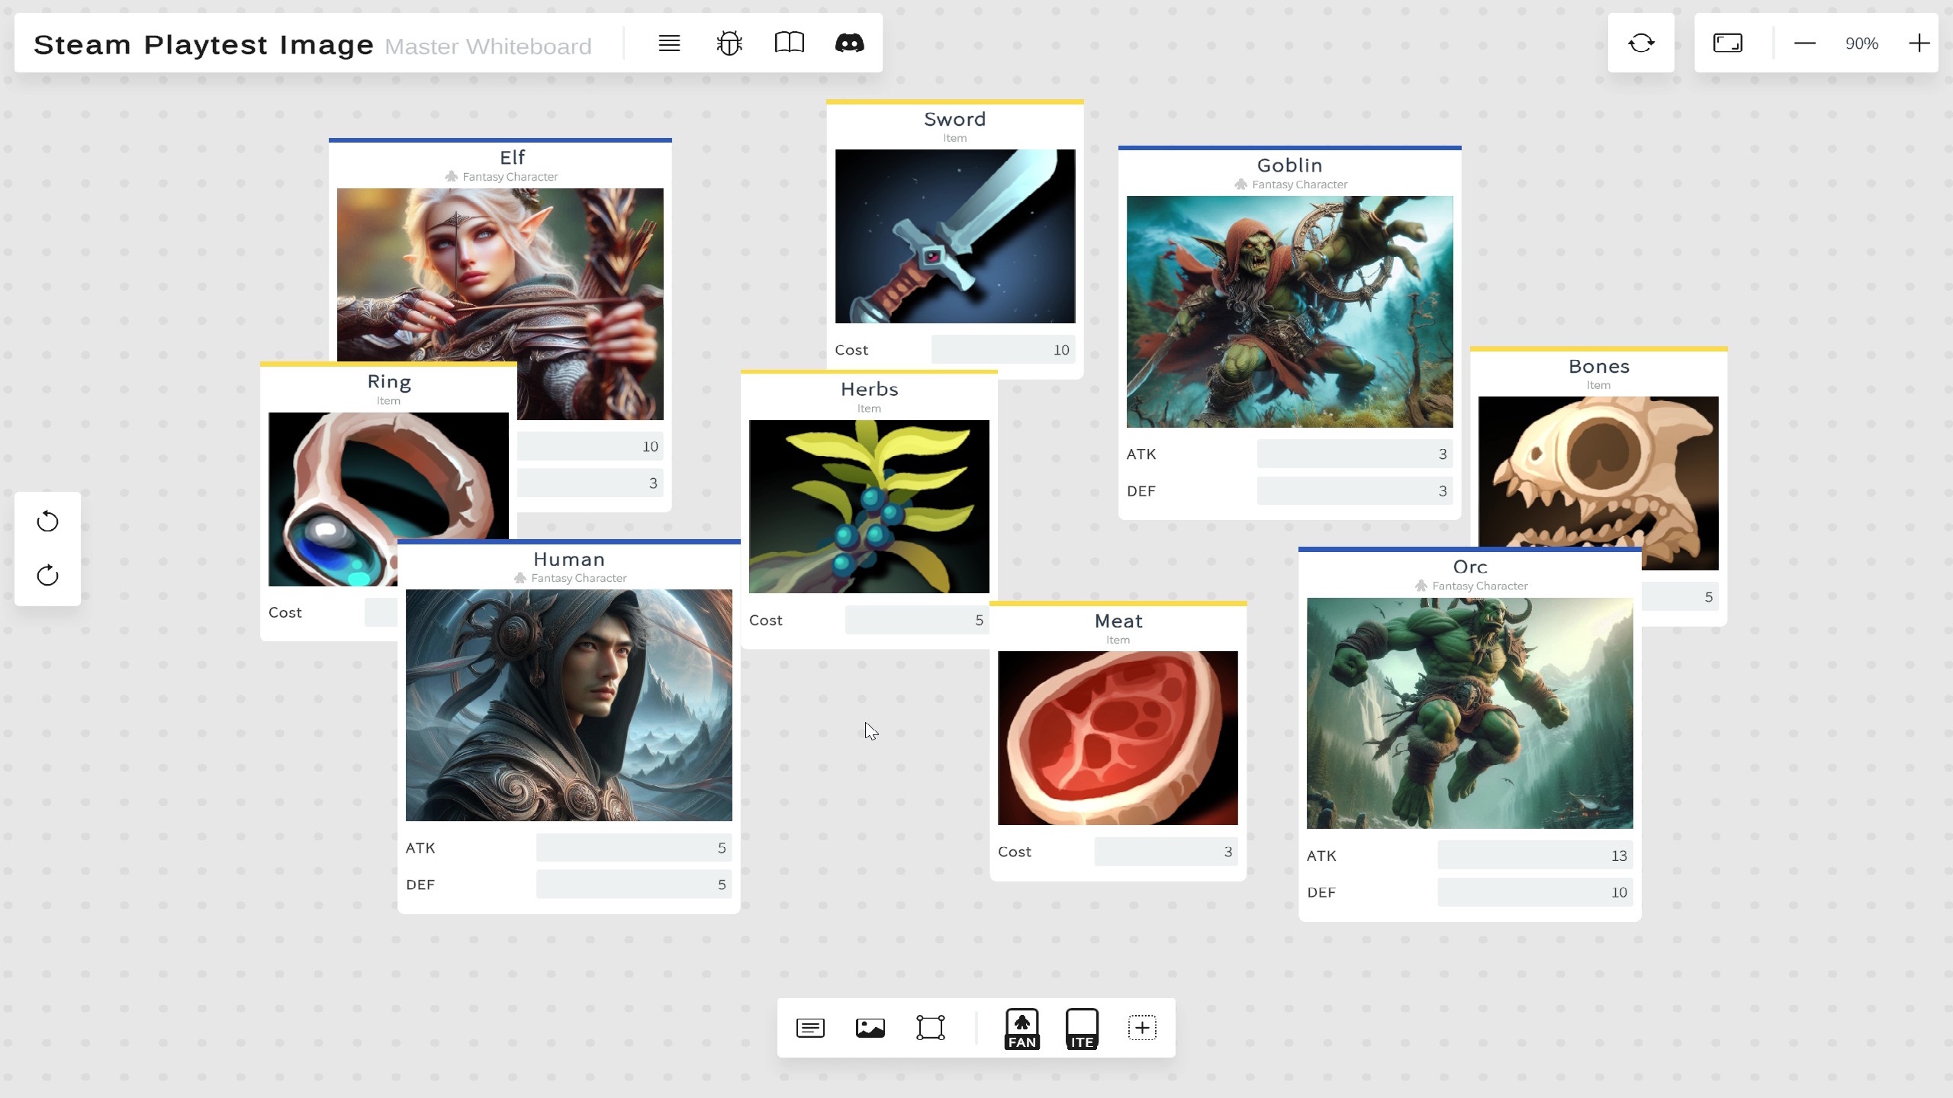Add an Item card (ITE)
This screenshot has width=1953, height=1098.
pos(1082,1028)
